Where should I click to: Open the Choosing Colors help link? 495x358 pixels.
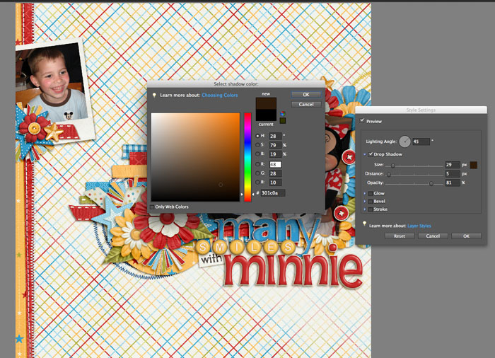point(220,95)
